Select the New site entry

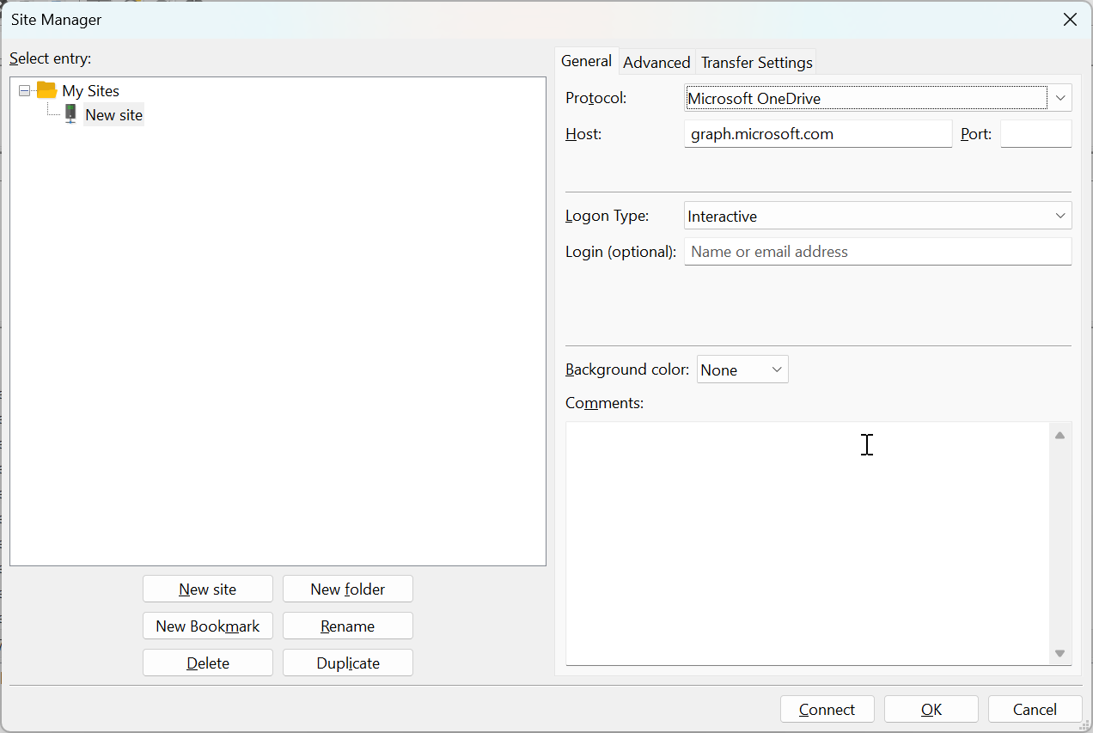click(x=113, y=115)
